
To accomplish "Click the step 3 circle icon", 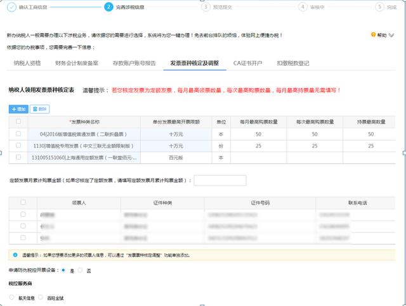I will [x=206, y=7].
